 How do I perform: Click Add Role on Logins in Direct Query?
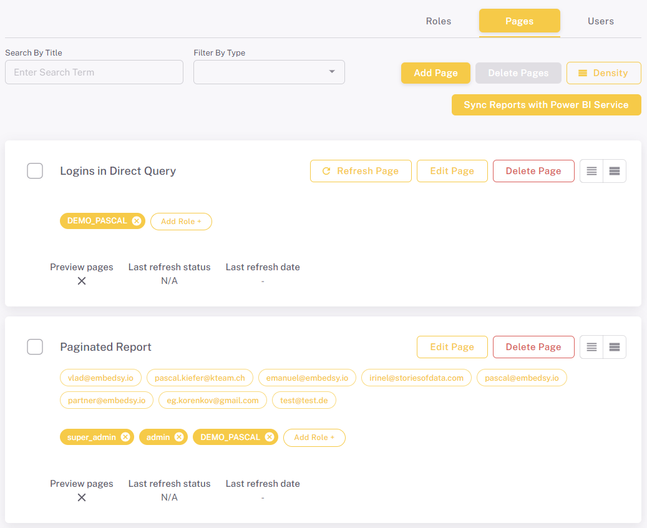tap(181, 221)
